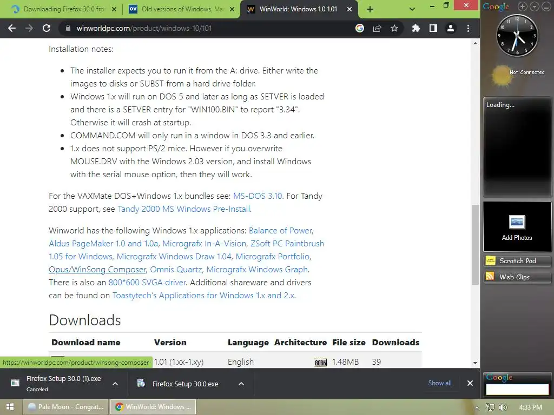Viewport: 554px width, 415px height.
Task: Open Tandy 2000 MS Windows Pre-Install link
Action: [184, 209]
